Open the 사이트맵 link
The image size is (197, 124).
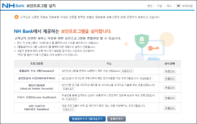point(187,6)
